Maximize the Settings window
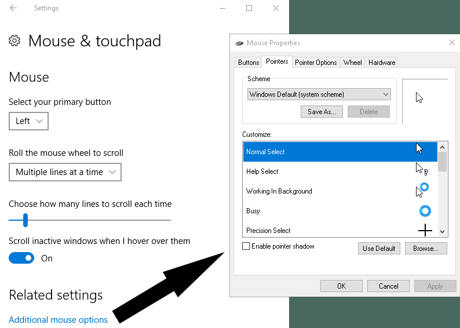 [x=249, y=8]
